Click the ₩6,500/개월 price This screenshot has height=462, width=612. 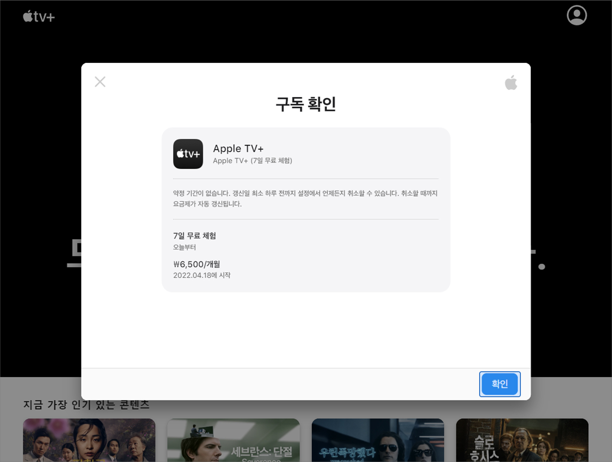[197, 264]
